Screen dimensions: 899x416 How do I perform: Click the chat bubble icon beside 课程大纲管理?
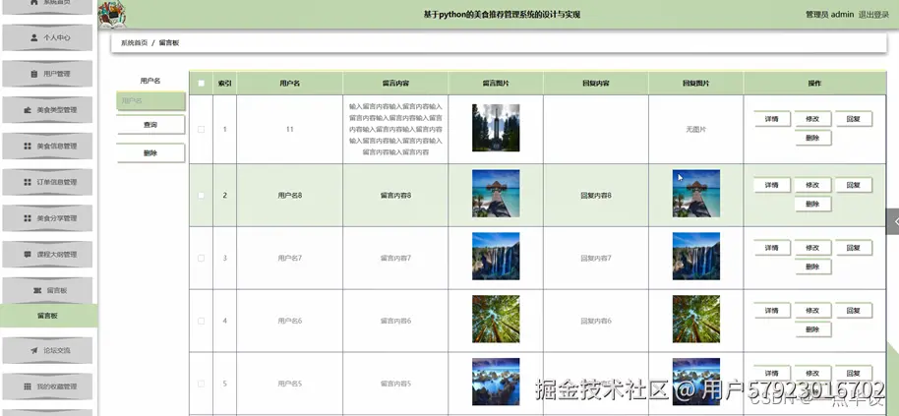pos(27,254)
